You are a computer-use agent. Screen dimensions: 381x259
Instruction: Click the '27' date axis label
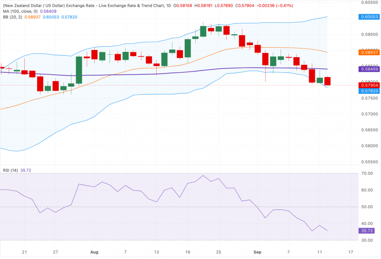click(55, 252)
